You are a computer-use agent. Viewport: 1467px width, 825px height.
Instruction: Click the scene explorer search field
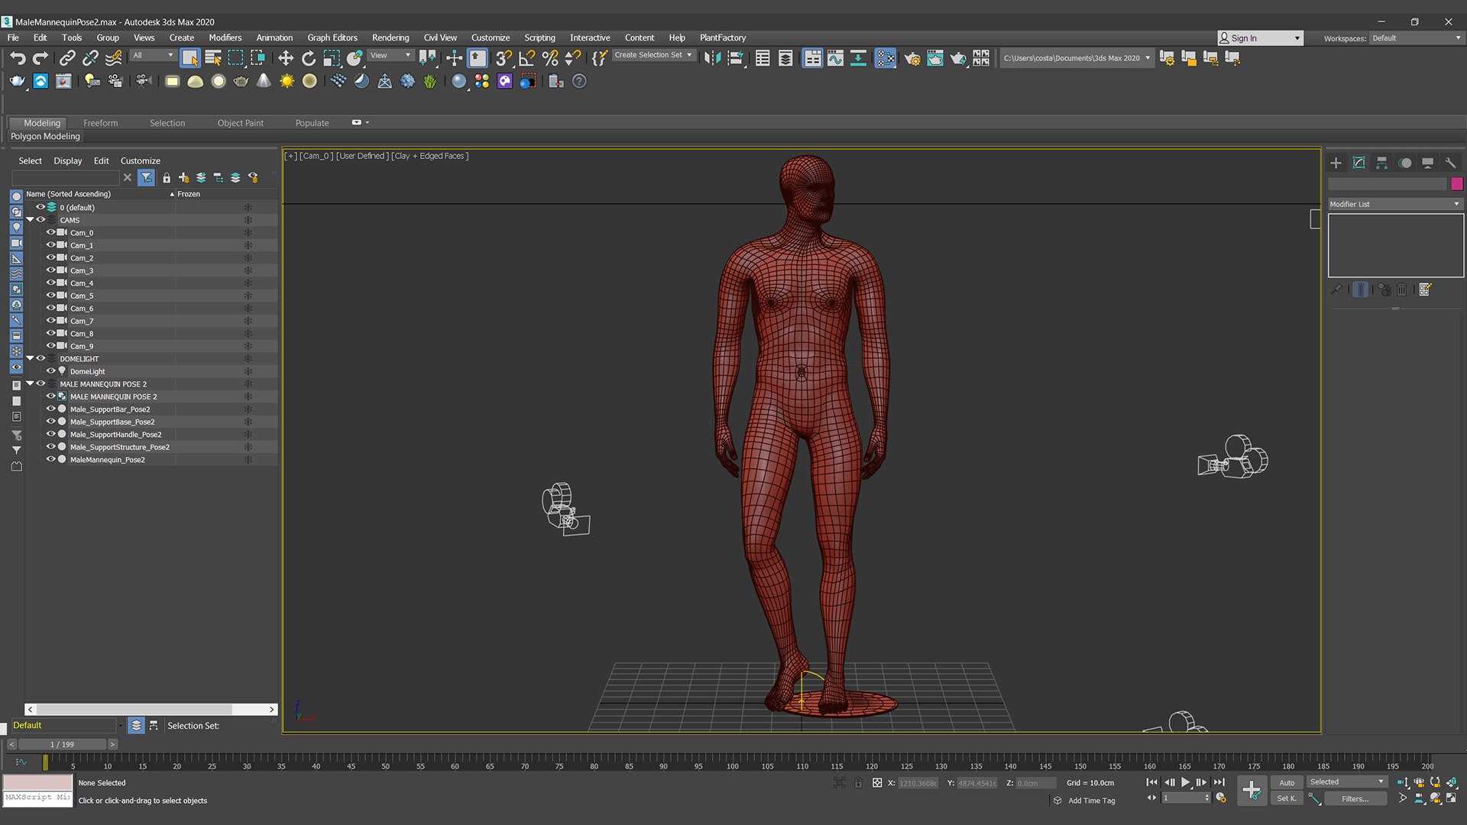66,177
